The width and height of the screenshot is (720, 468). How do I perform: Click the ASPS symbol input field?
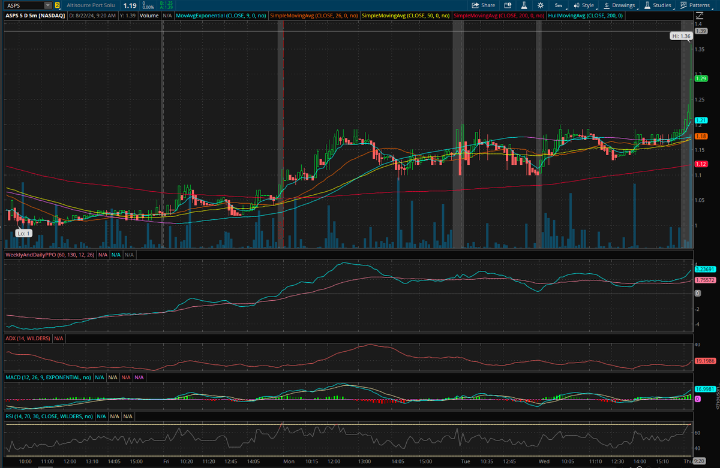click(23, 5)
